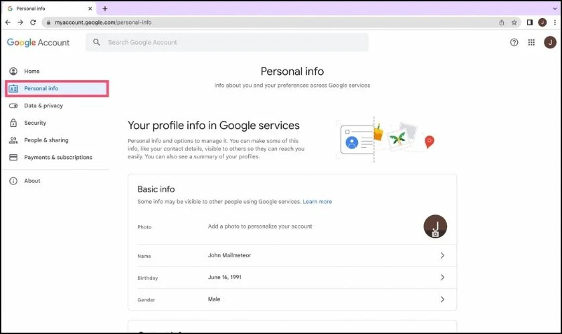Click the Data & privacy toggle icon
The width and height of the screenshot is (562, 334).
pyautogui.click(x=13, y=106)
